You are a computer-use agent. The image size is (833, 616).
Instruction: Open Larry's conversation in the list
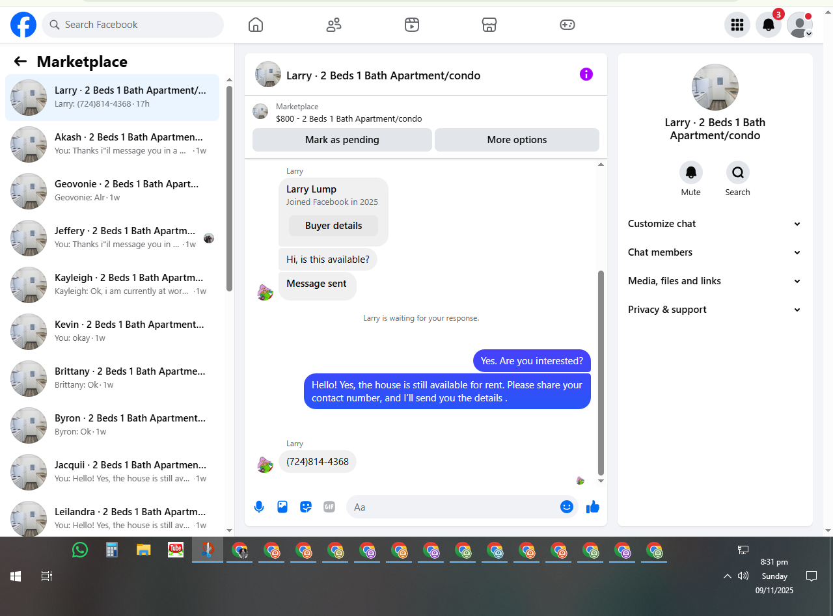tap(112, 98)
